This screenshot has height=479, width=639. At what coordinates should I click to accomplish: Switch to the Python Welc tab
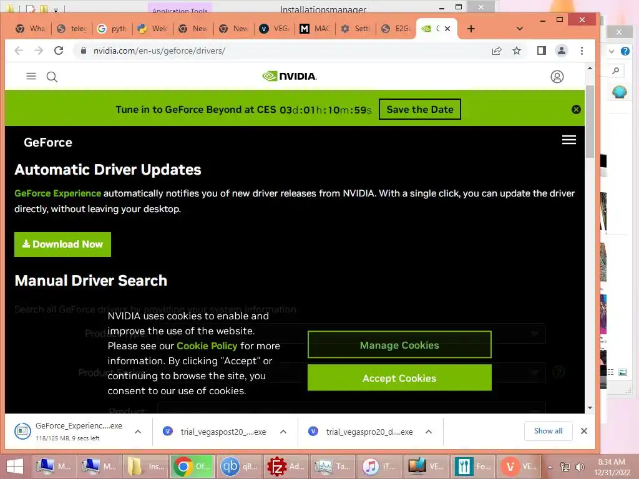(x=153, y=29)
